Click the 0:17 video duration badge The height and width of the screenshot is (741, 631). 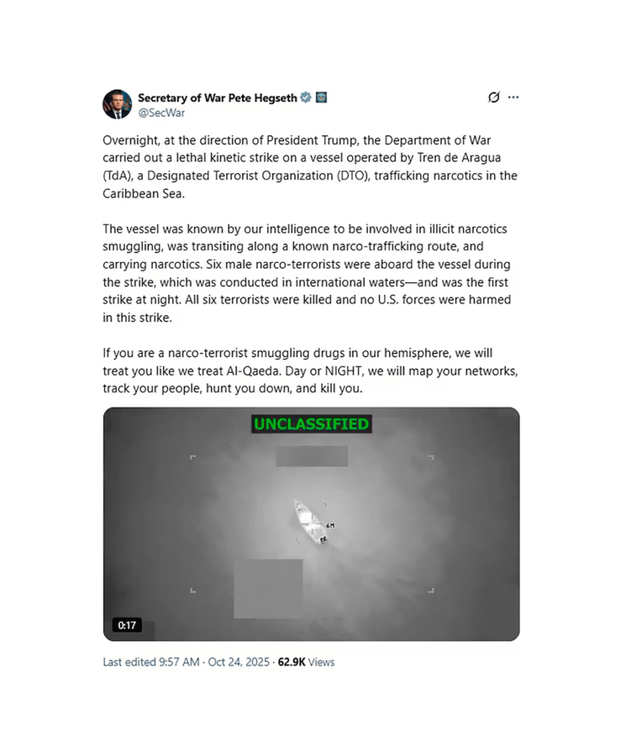click(x=127, y=625)
